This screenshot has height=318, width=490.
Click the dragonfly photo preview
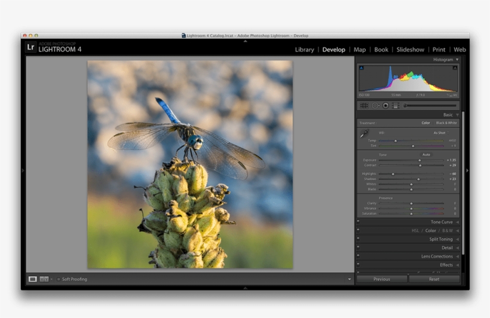point(190,164)
